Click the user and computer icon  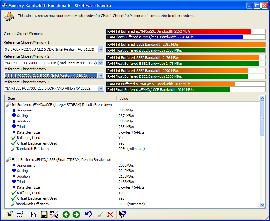coord(54,215)
